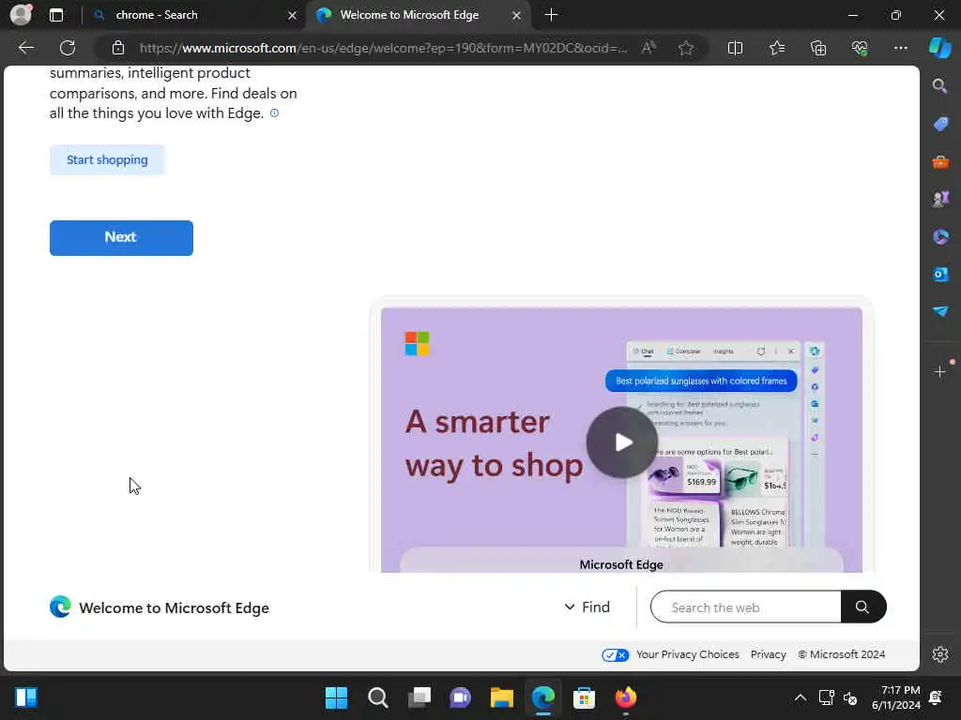Add this page to favorites star
Screen dimensions: 961x720
686,48
